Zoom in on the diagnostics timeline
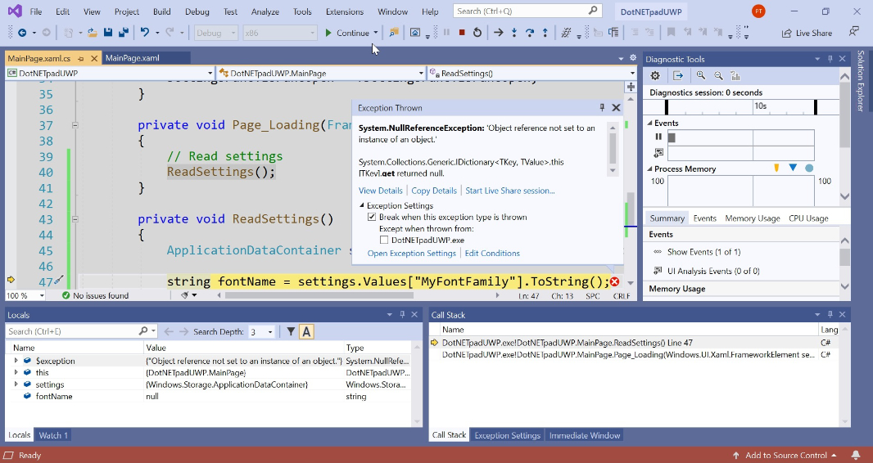The height and width of the screenshot is (463, 873). point(701,75)
